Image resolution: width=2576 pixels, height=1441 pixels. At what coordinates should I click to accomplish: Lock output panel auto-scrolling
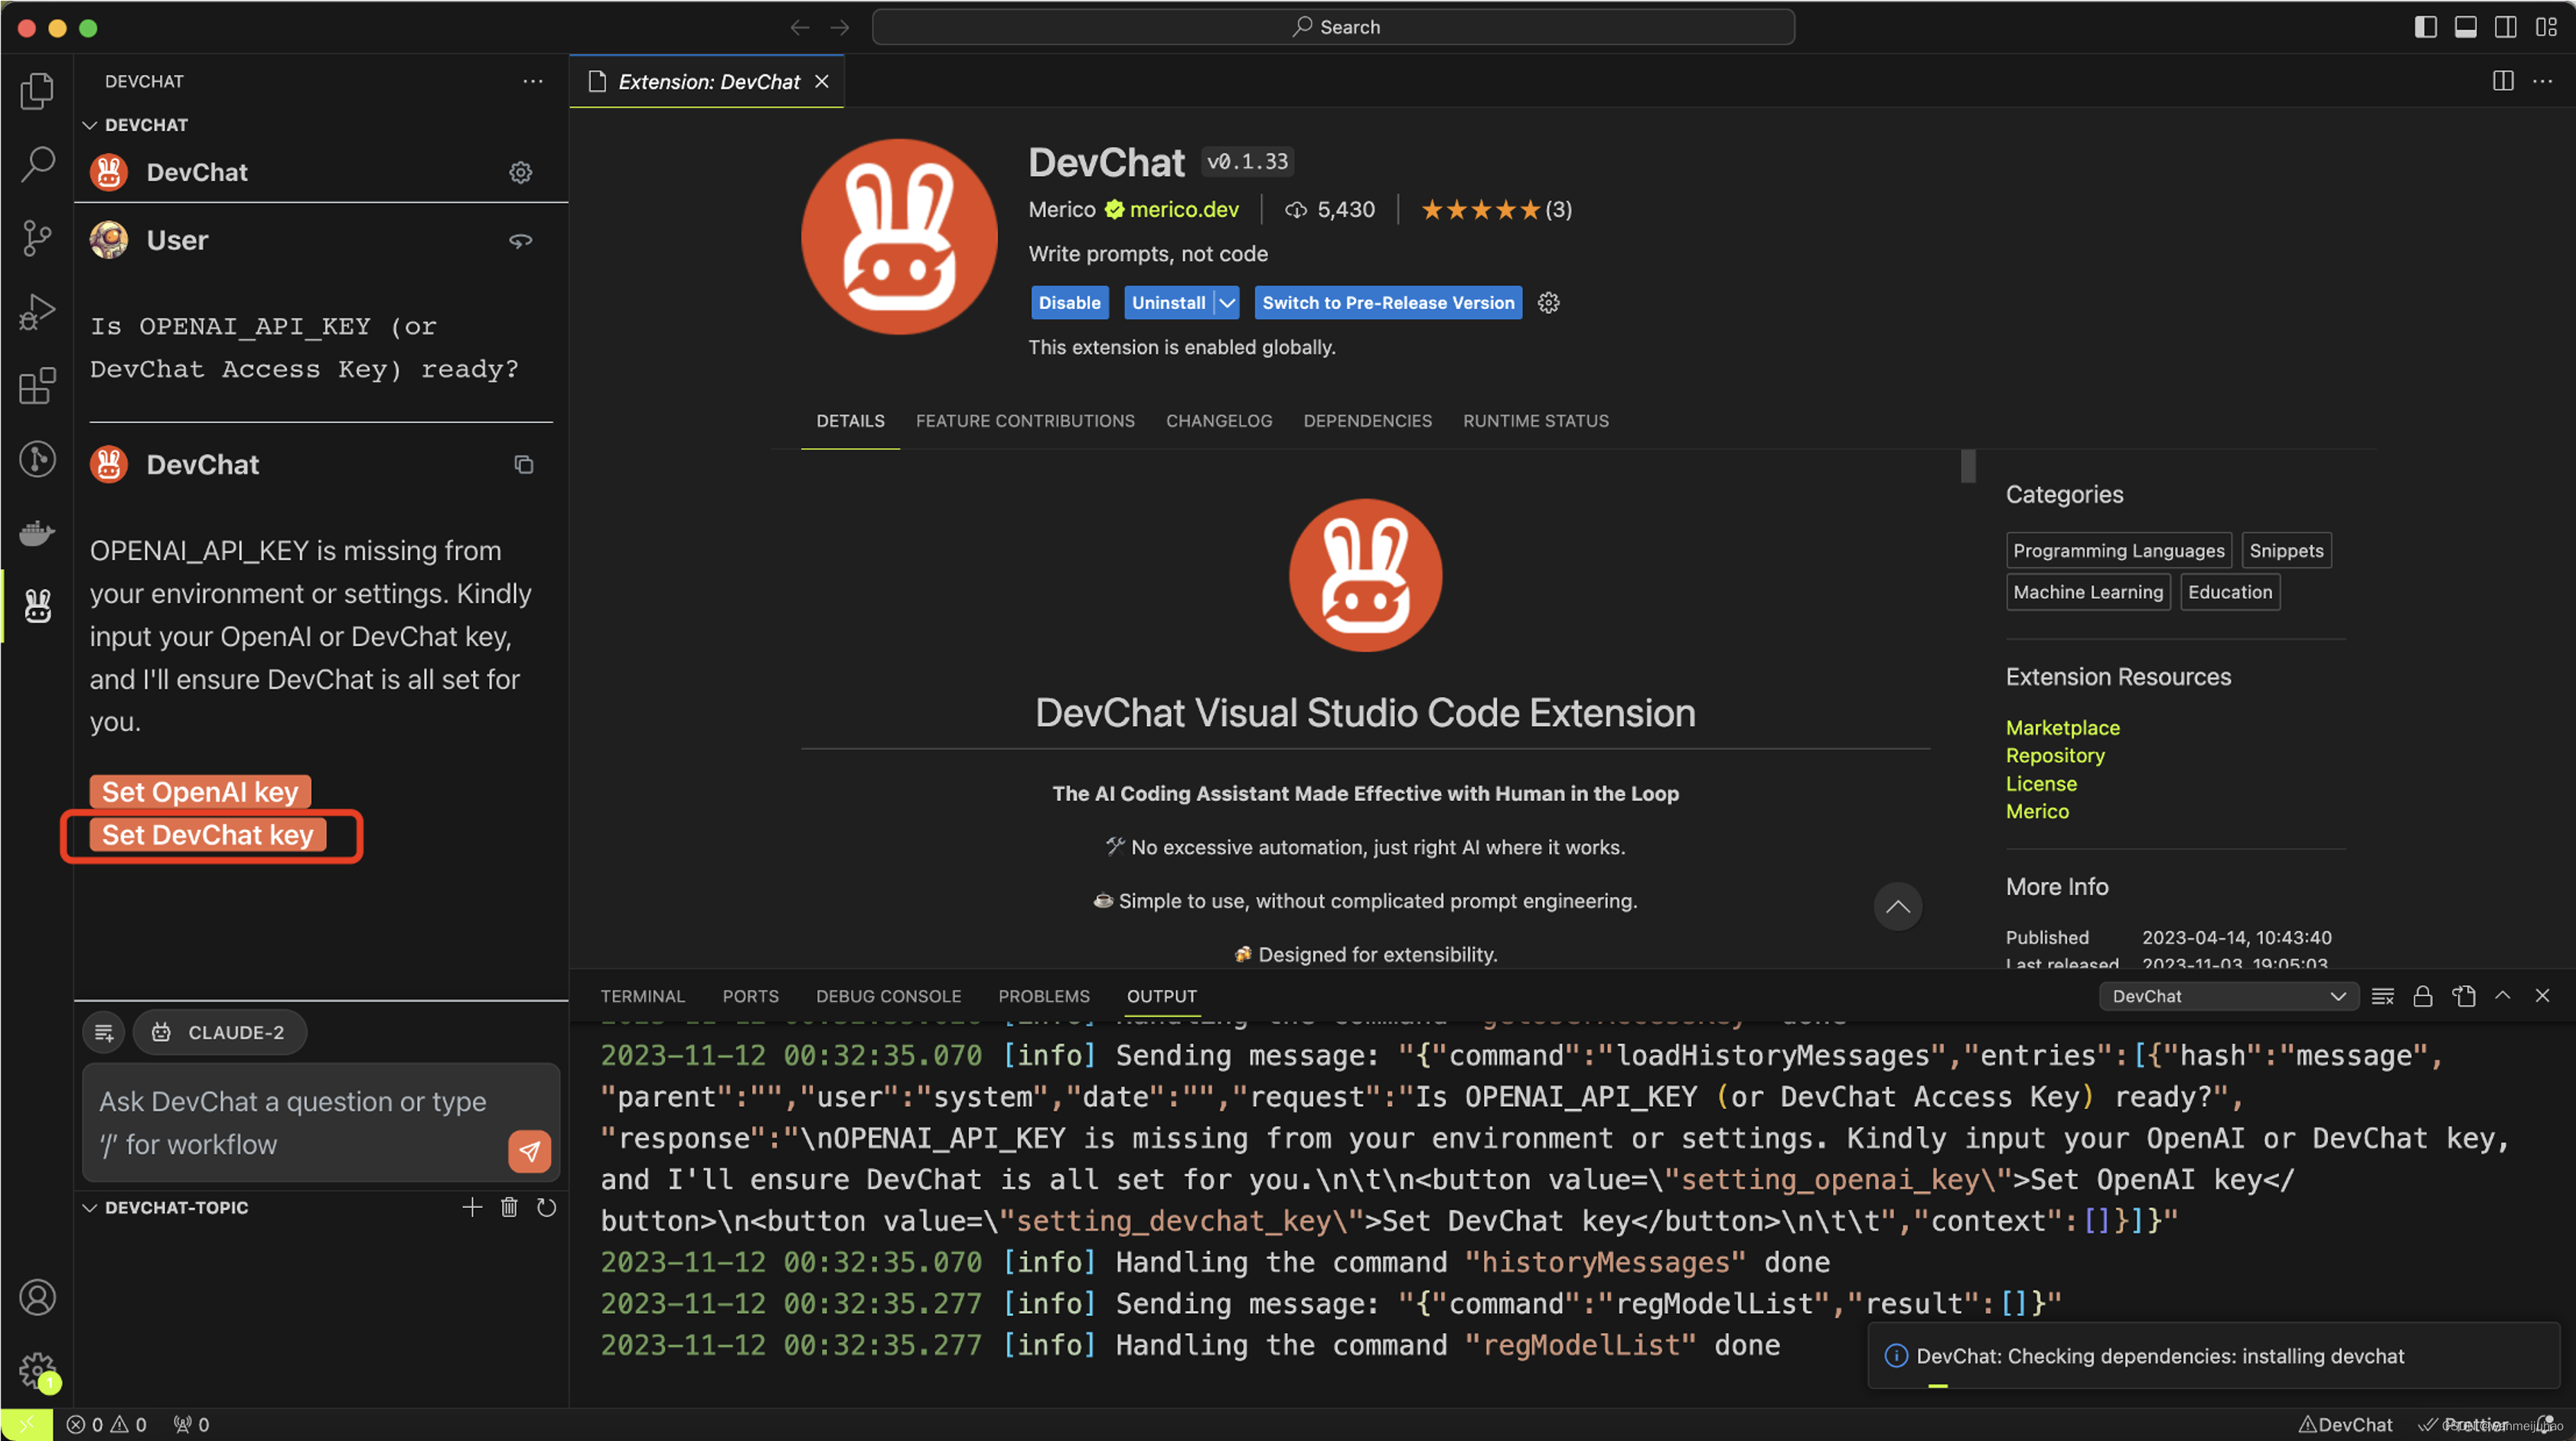[2422, 997]
